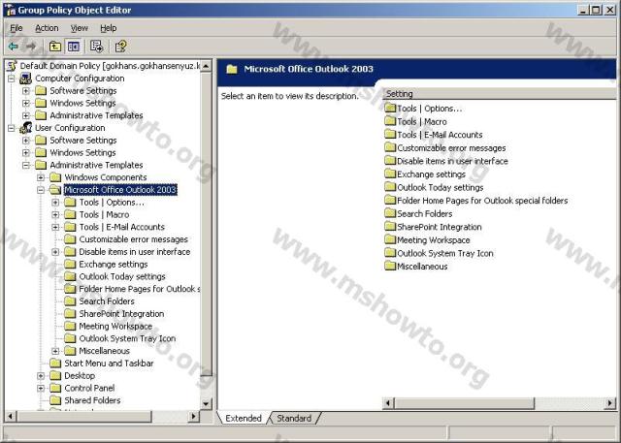Screen dimensions: 621x443
Task: Expand the Desktop tree node
Action: coord(41,375)
